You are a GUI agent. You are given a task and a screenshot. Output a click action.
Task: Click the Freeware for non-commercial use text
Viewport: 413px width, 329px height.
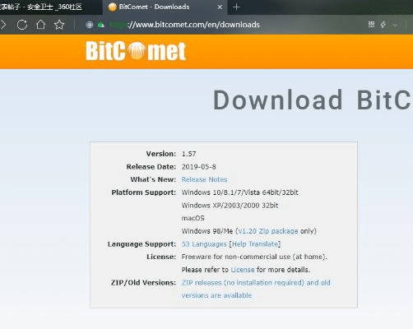tap(254, 257)
